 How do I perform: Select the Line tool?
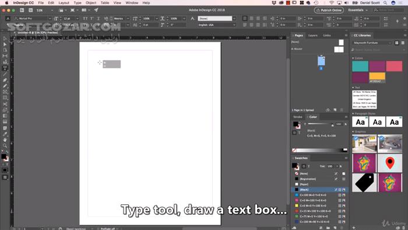click(x=5, y=74)
